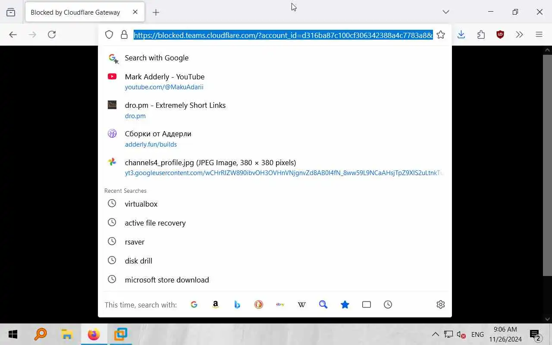Open network status tray icon
The height and width of the screenshot is (345, 552).
448,334
